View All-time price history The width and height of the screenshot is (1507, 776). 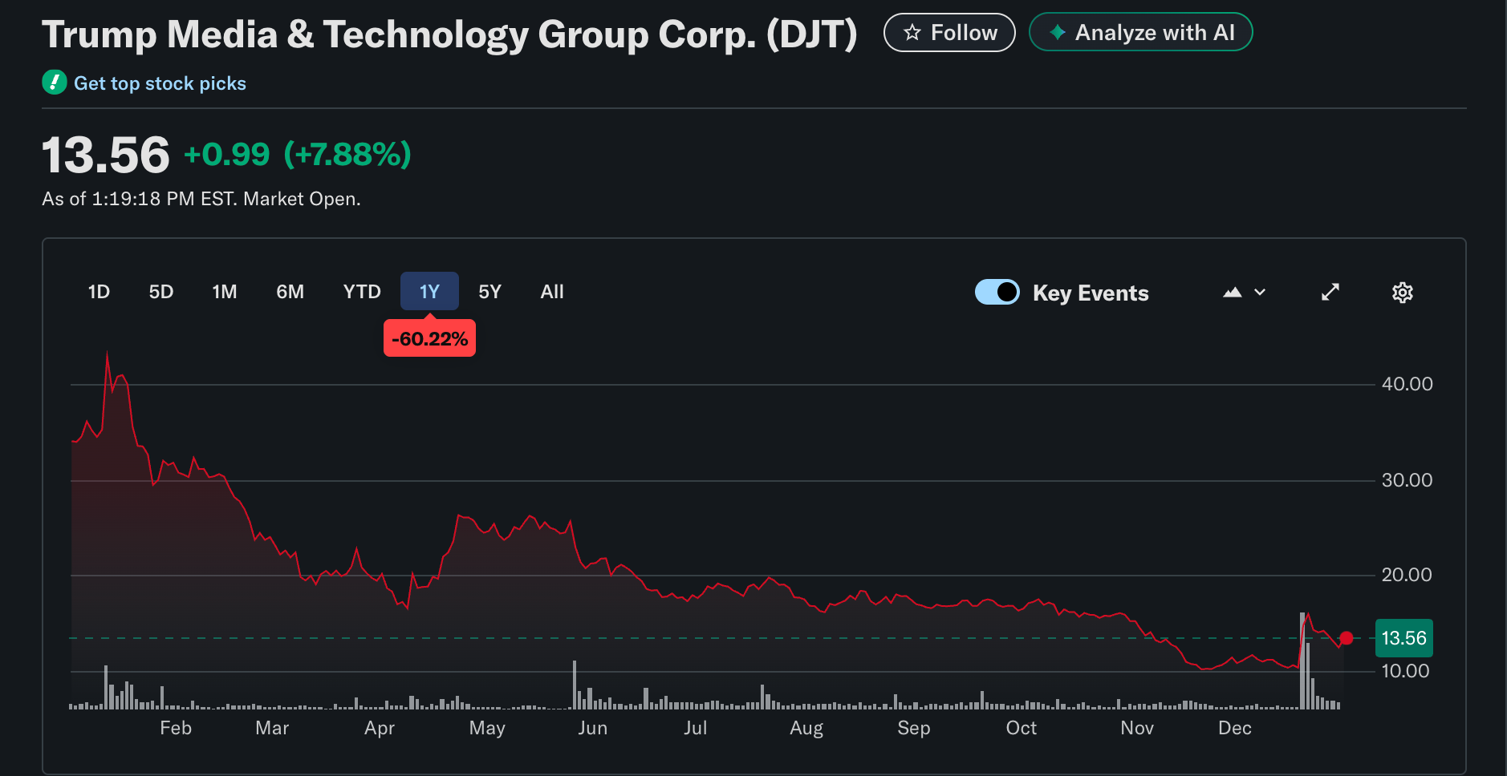[x=552, y=292]
